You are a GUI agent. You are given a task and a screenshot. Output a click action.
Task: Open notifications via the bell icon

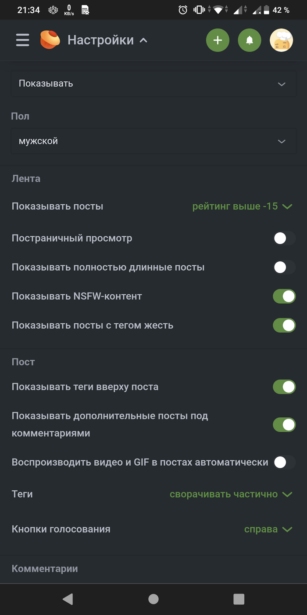[x=250, y=40]
